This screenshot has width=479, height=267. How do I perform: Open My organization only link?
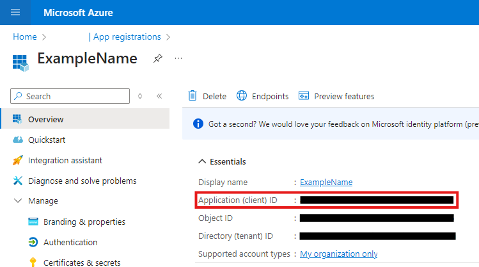[x=338, y=254]
